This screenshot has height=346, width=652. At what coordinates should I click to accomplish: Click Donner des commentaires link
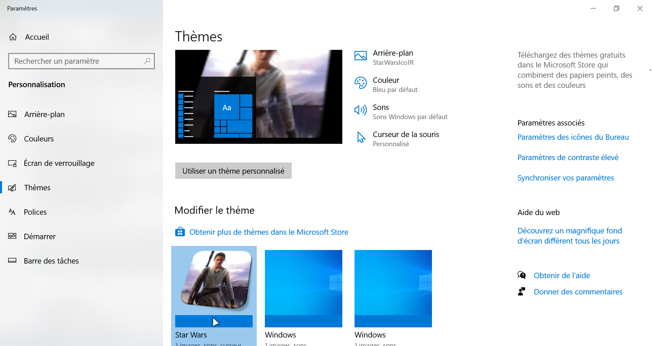[x=578, y=292]
